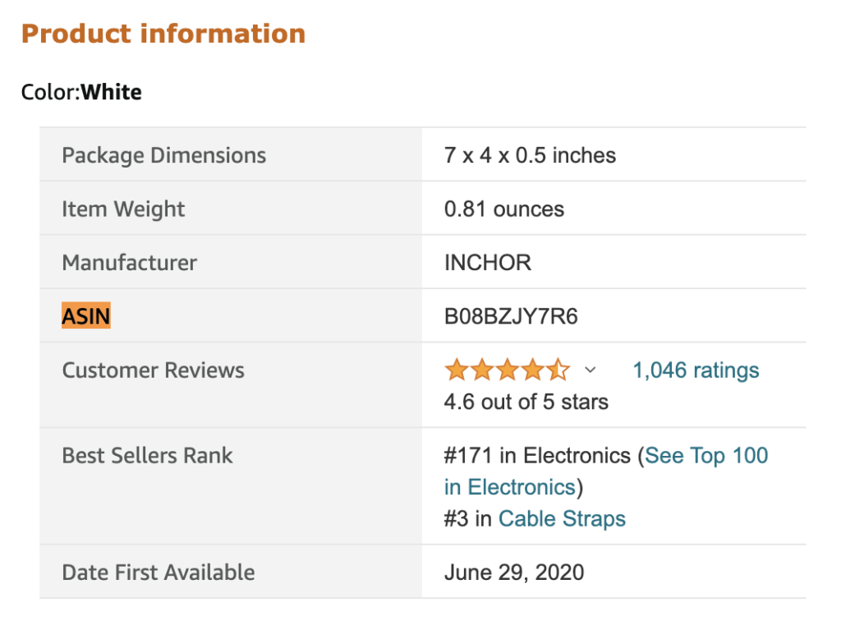
Task: Click the star rating icons
Action: click(507, 370)
